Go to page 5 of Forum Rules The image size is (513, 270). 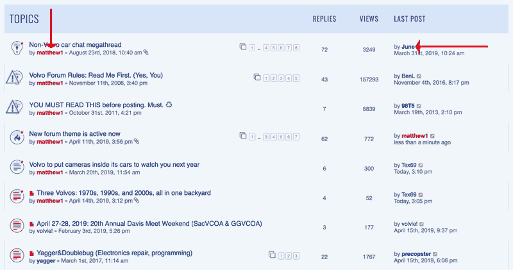[296, 78]
